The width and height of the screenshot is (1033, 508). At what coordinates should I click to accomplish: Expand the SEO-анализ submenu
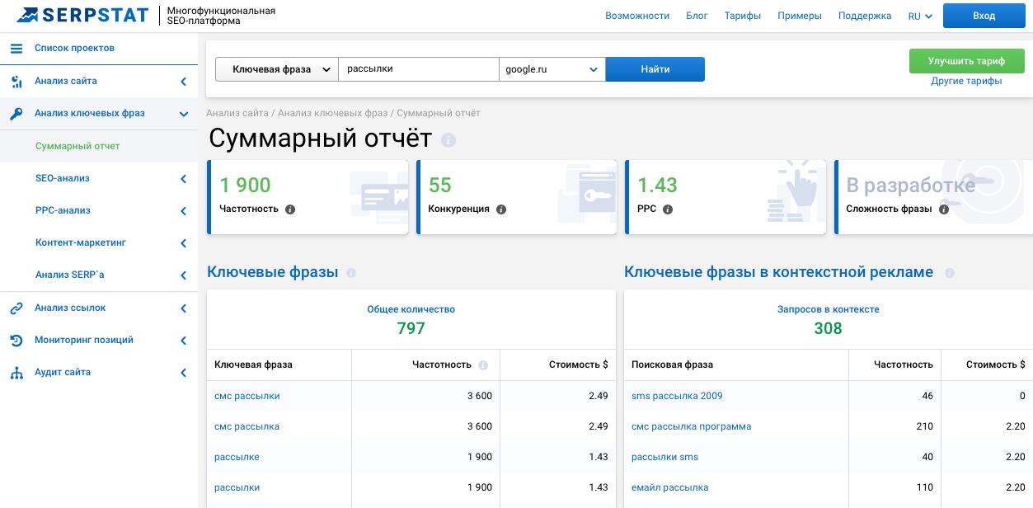click(183, 179)
